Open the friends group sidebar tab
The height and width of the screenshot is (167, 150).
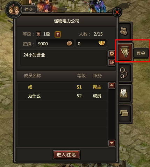(125, 31)
